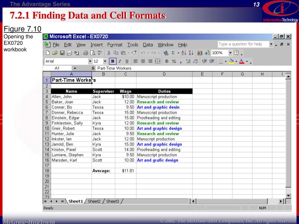Click the Insert Function fx button

[93, 68]
